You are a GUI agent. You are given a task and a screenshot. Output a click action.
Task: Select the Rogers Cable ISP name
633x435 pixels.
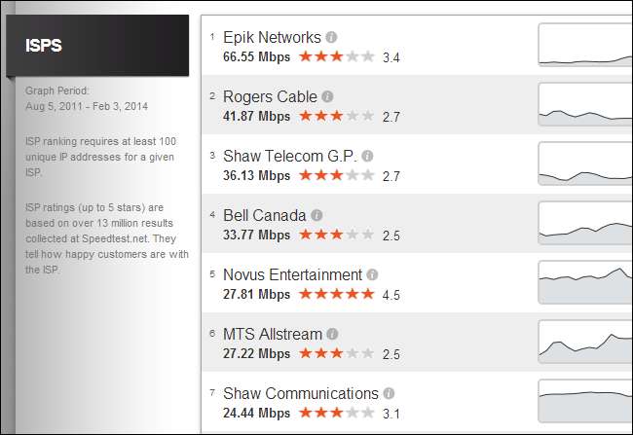pyautogui.click(x=270, y=96)
